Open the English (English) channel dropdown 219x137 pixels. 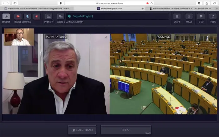pyautogui.click(x=118, y=16)
